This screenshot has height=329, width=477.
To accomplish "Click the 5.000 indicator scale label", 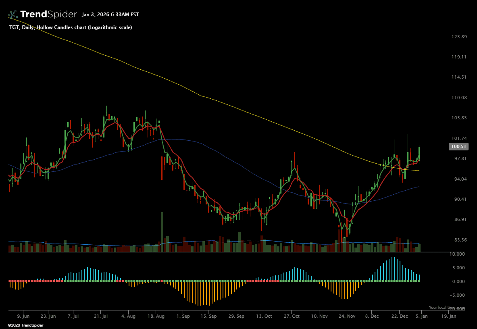I will coord(459,268).
